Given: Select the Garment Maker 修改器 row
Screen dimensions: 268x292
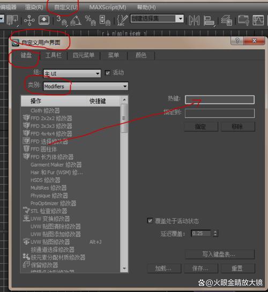Looking at the screenshot, I should 71,165.
